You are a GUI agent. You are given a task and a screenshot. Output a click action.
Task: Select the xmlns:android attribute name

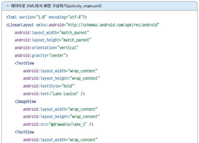point(50,25)
